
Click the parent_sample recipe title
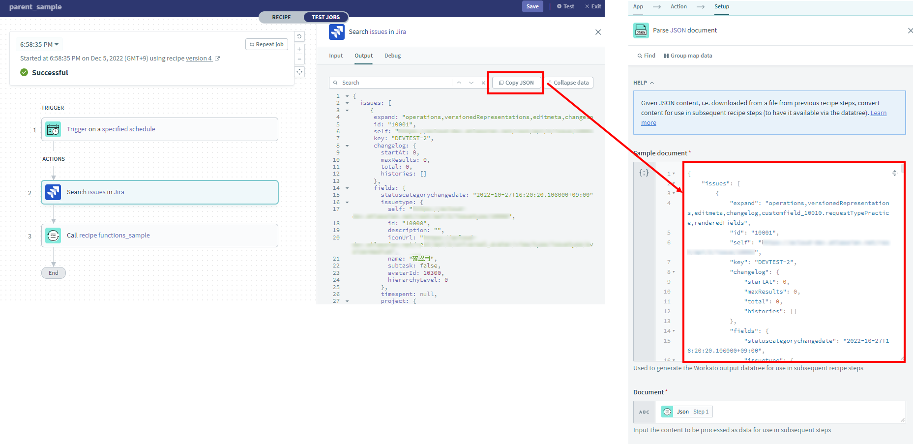(35, 7)
